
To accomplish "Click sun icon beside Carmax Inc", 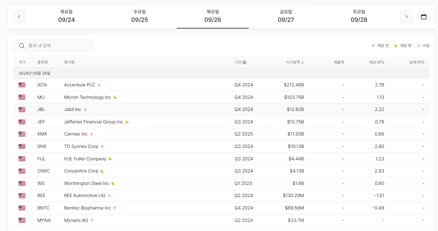I will [x=91, y=134].
